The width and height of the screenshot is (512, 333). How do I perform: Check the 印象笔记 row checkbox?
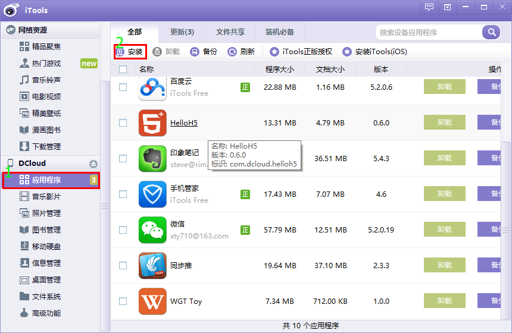[x=123, y=159]
